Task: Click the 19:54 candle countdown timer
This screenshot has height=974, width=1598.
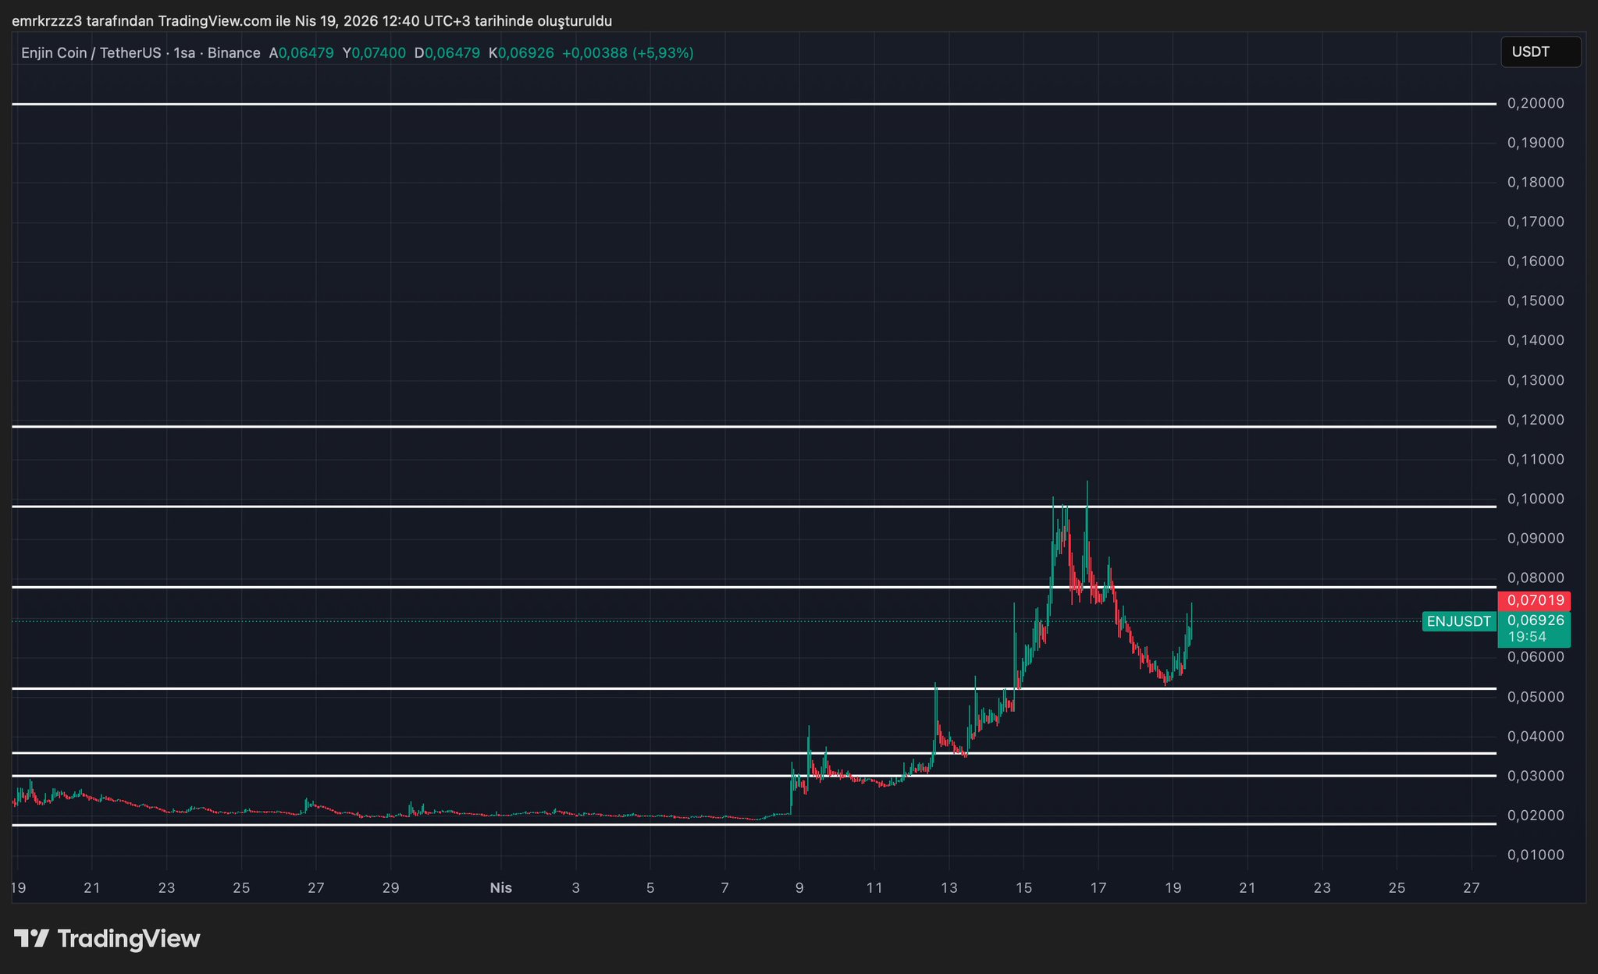Action: pyautogui.click(x=1527, y=637)
